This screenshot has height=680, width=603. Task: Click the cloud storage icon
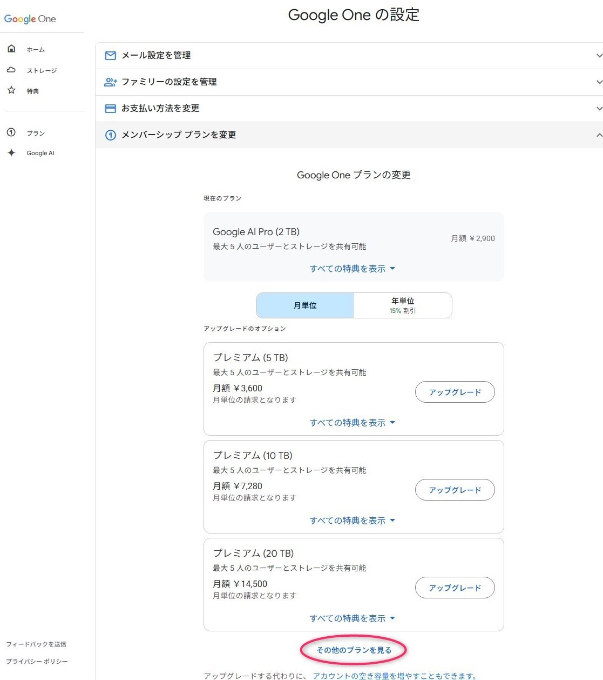tap(11, 70)
